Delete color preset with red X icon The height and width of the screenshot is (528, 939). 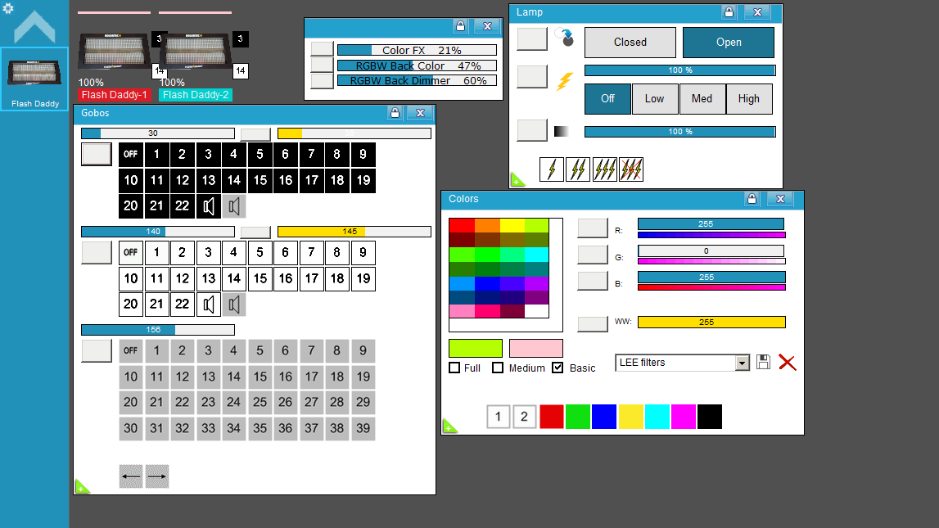[787, 362]
